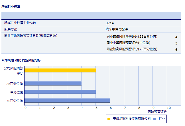Click the yellow legend swatch for 安徽龙磁科技股份有限公司
Image resolution: width=185 pixels, height=126 pixels.
point(109,119)
